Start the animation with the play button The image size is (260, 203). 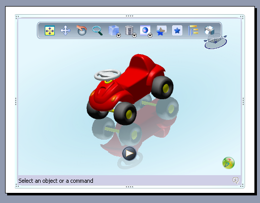(x=129, y=153)
